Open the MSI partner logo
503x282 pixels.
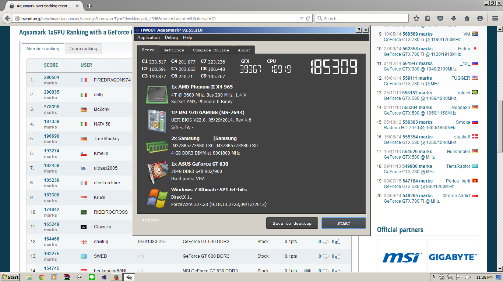coord(402,257)
